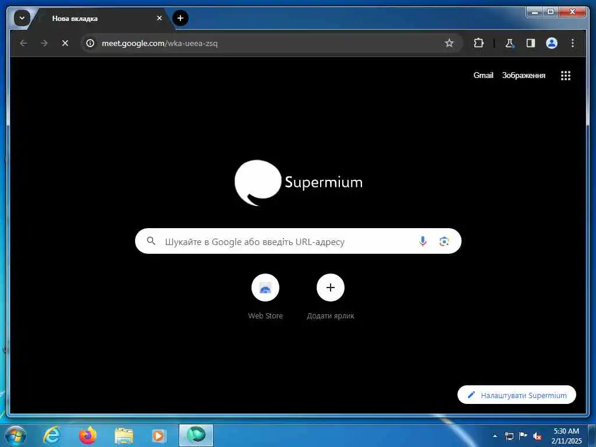Launch Internet Explorer from taskbar
The height and width of the screenshot is (447, 596).
point(52,435)
